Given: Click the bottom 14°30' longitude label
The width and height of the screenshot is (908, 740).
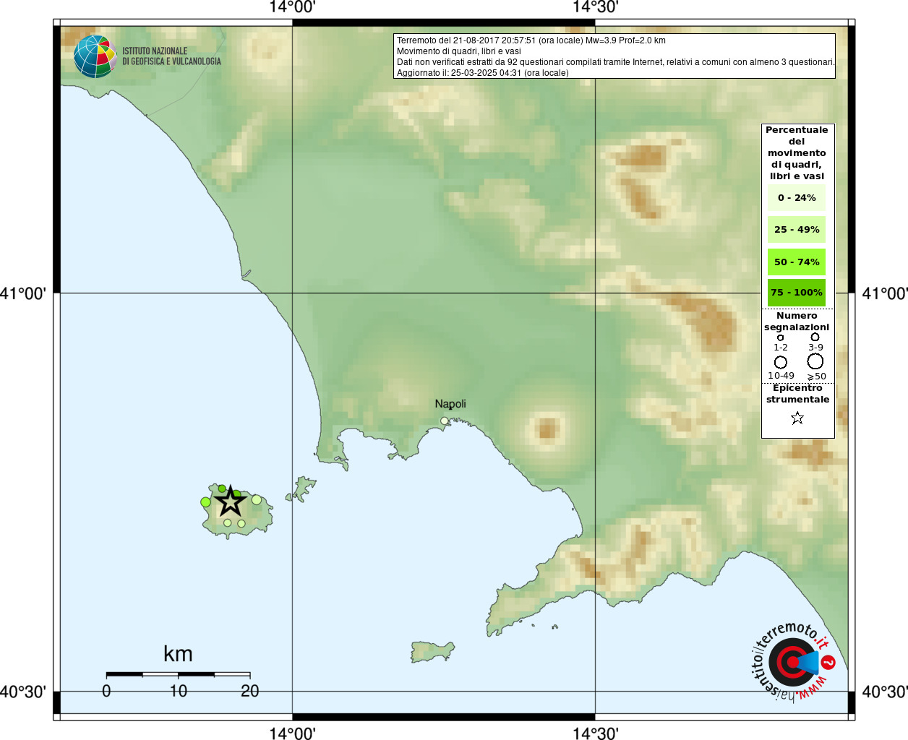Looking at the screenshot, I should pos(595,733).
